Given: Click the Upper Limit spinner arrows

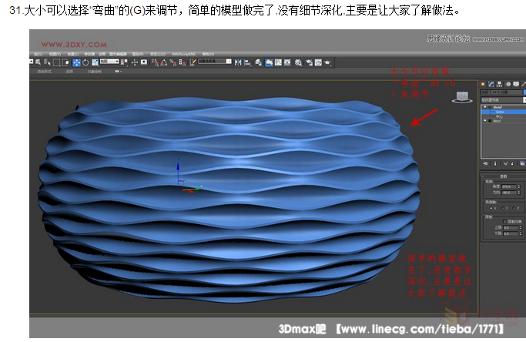Looking at the screenshot, I should click(521, 228).
